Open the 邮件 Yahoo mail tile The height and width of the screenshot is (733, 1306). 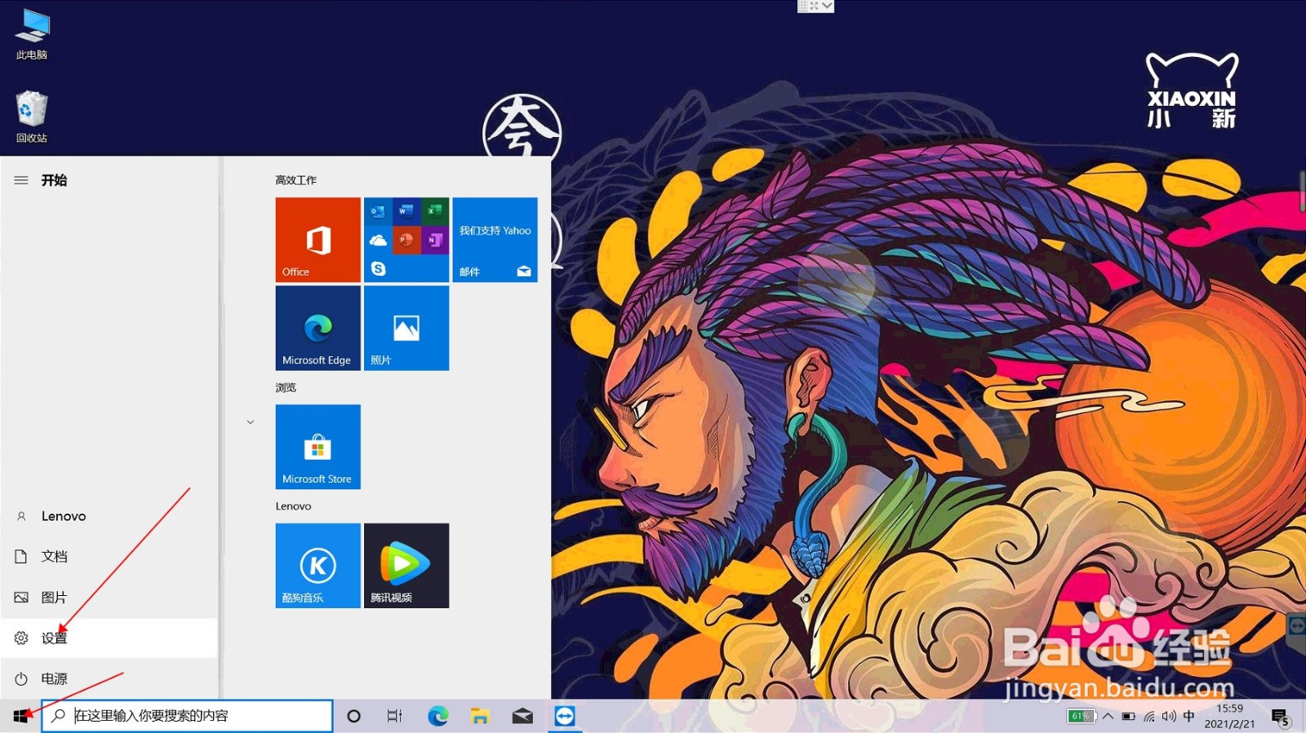(495, 240)
